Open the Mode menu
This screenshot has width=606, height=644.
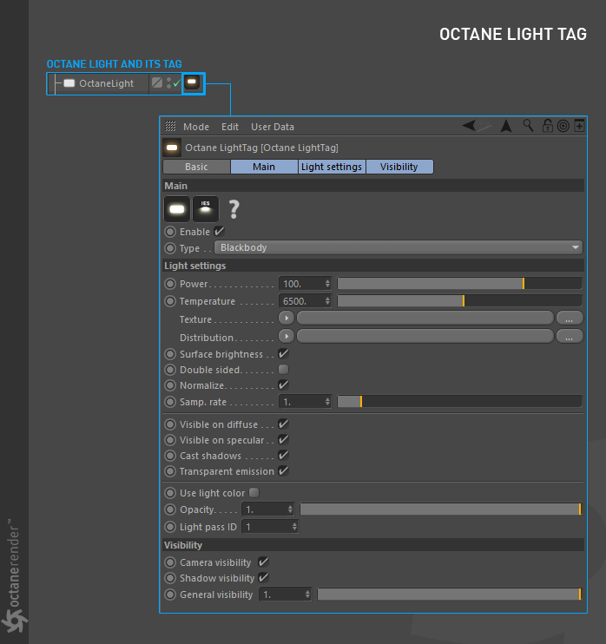(196, 127)
